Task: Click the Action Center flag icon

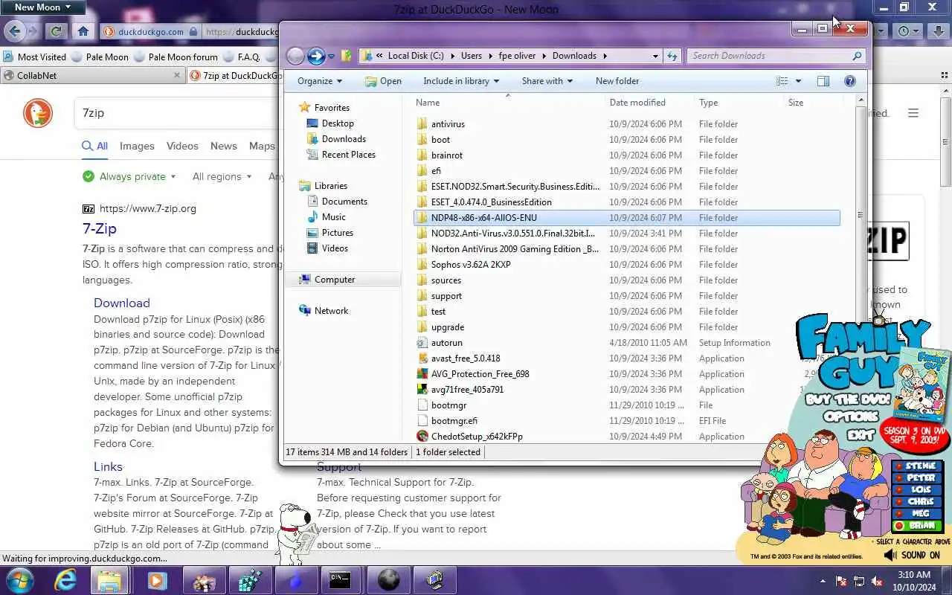Action: tap(842, 581)
